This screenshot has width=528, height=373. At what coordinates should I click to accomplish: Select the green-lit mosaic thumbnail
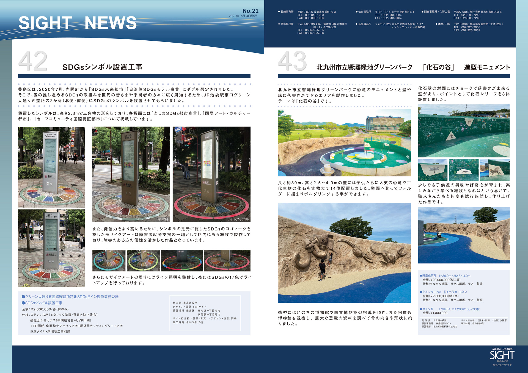(x=143, y=260)
